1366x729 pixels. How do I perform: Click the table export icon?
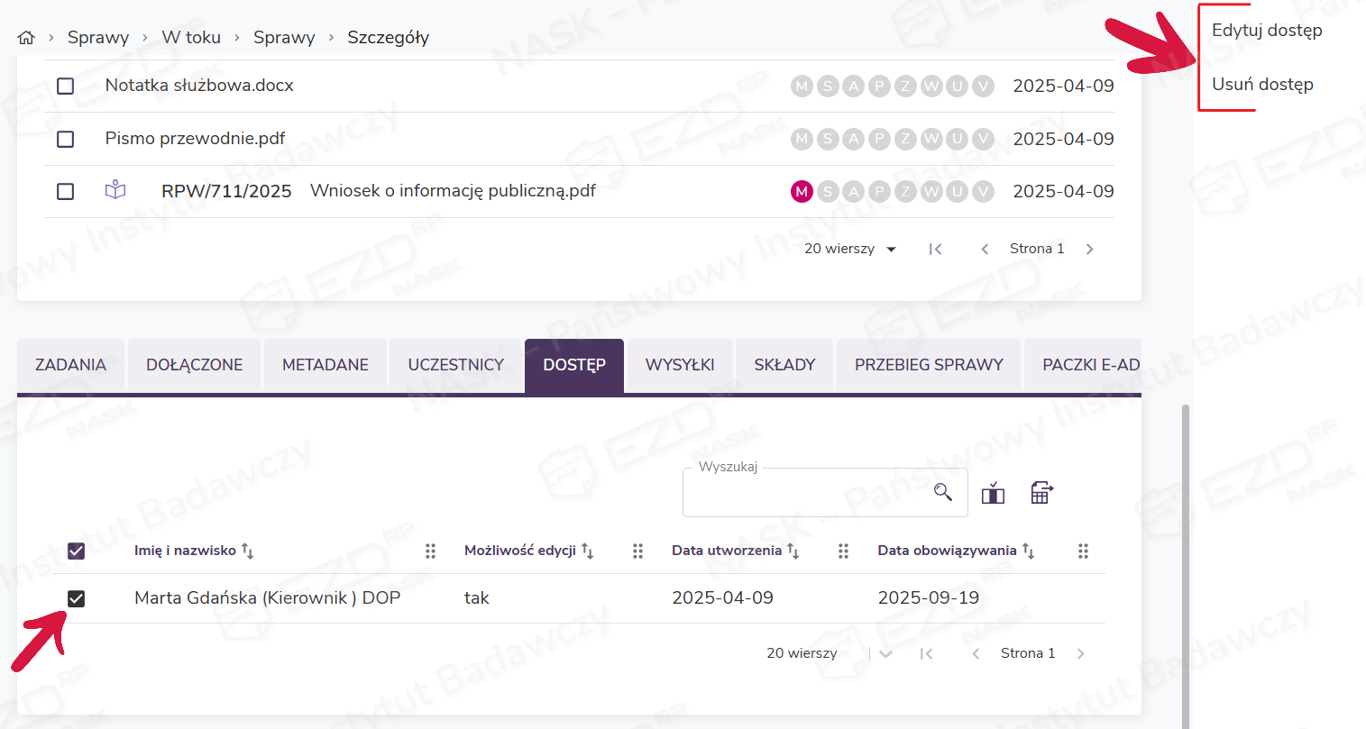click(1041, 493)
